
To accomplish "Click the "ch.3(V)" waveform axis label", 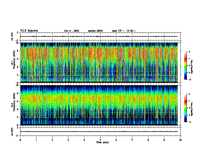I will tap(12, 132).
